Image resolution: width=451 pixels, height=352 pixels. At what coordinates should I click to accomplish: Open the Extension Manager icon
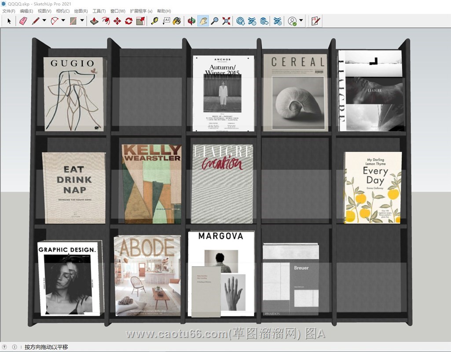278,21
